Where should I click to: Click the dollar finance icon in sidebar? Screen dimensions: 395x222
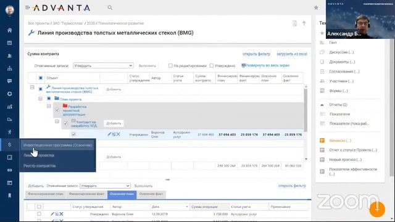(10, 145)
